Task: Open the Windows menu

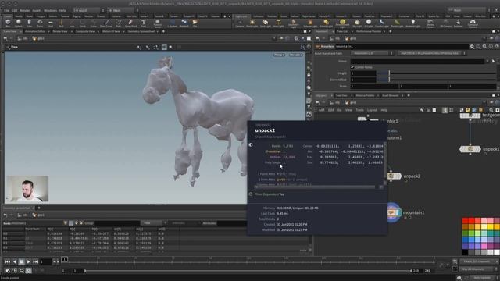Action: point(50,10)
